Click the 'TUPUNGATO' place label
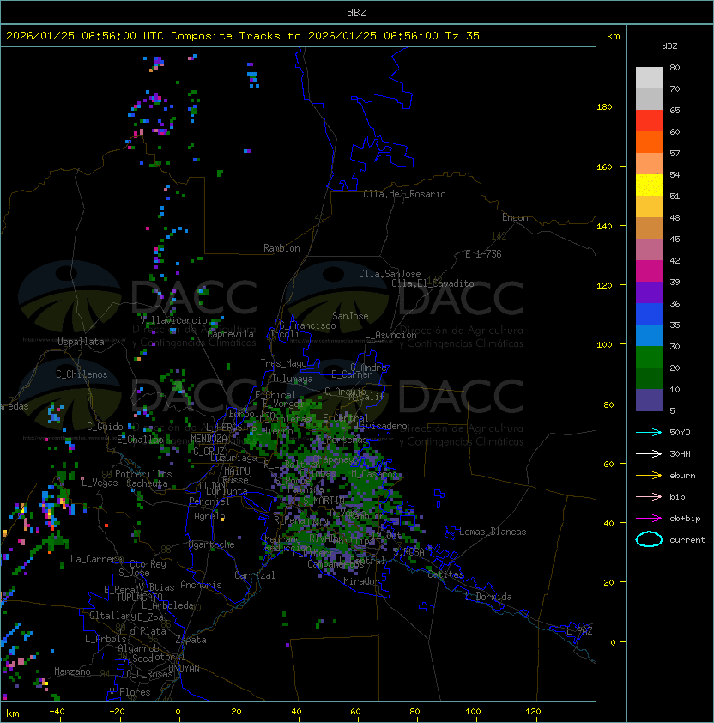The width and height of the screenshot is (714, 723). tap(139, 597)
